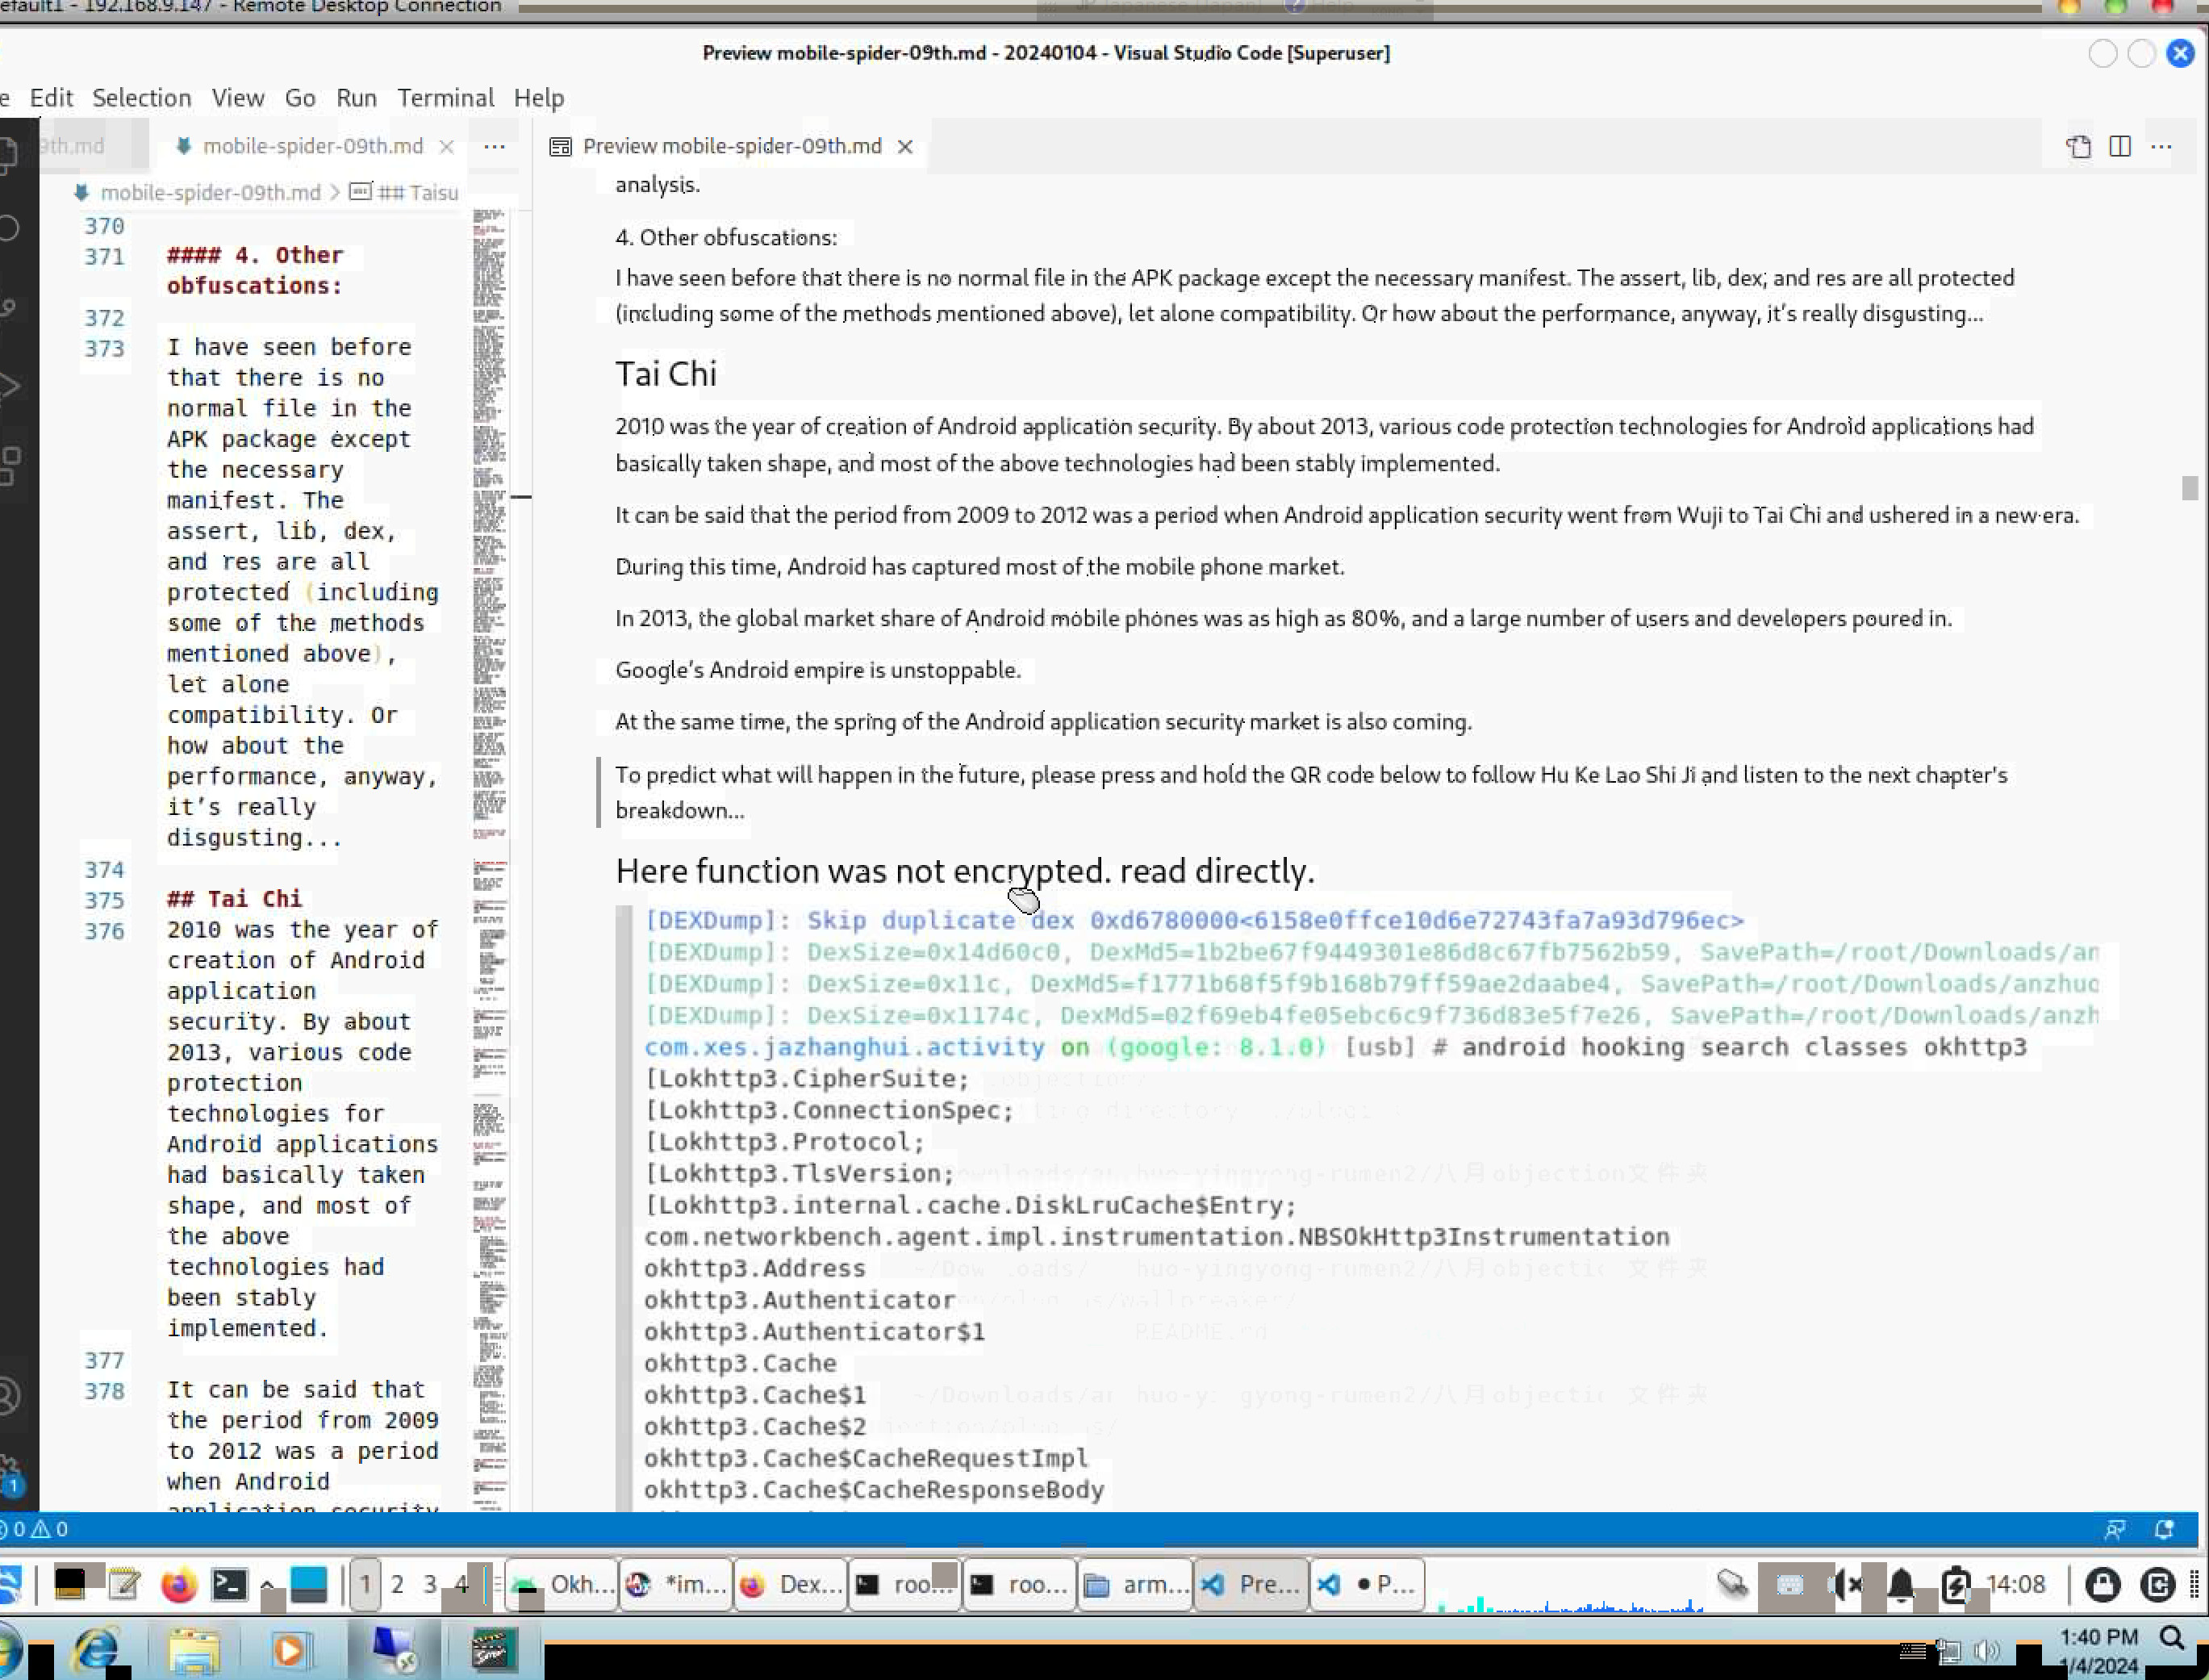Image resolution: width=2209 pixels, height=1680 pixels.
Task: Expand breadcrumb chevron after file name
Action: 335,192
